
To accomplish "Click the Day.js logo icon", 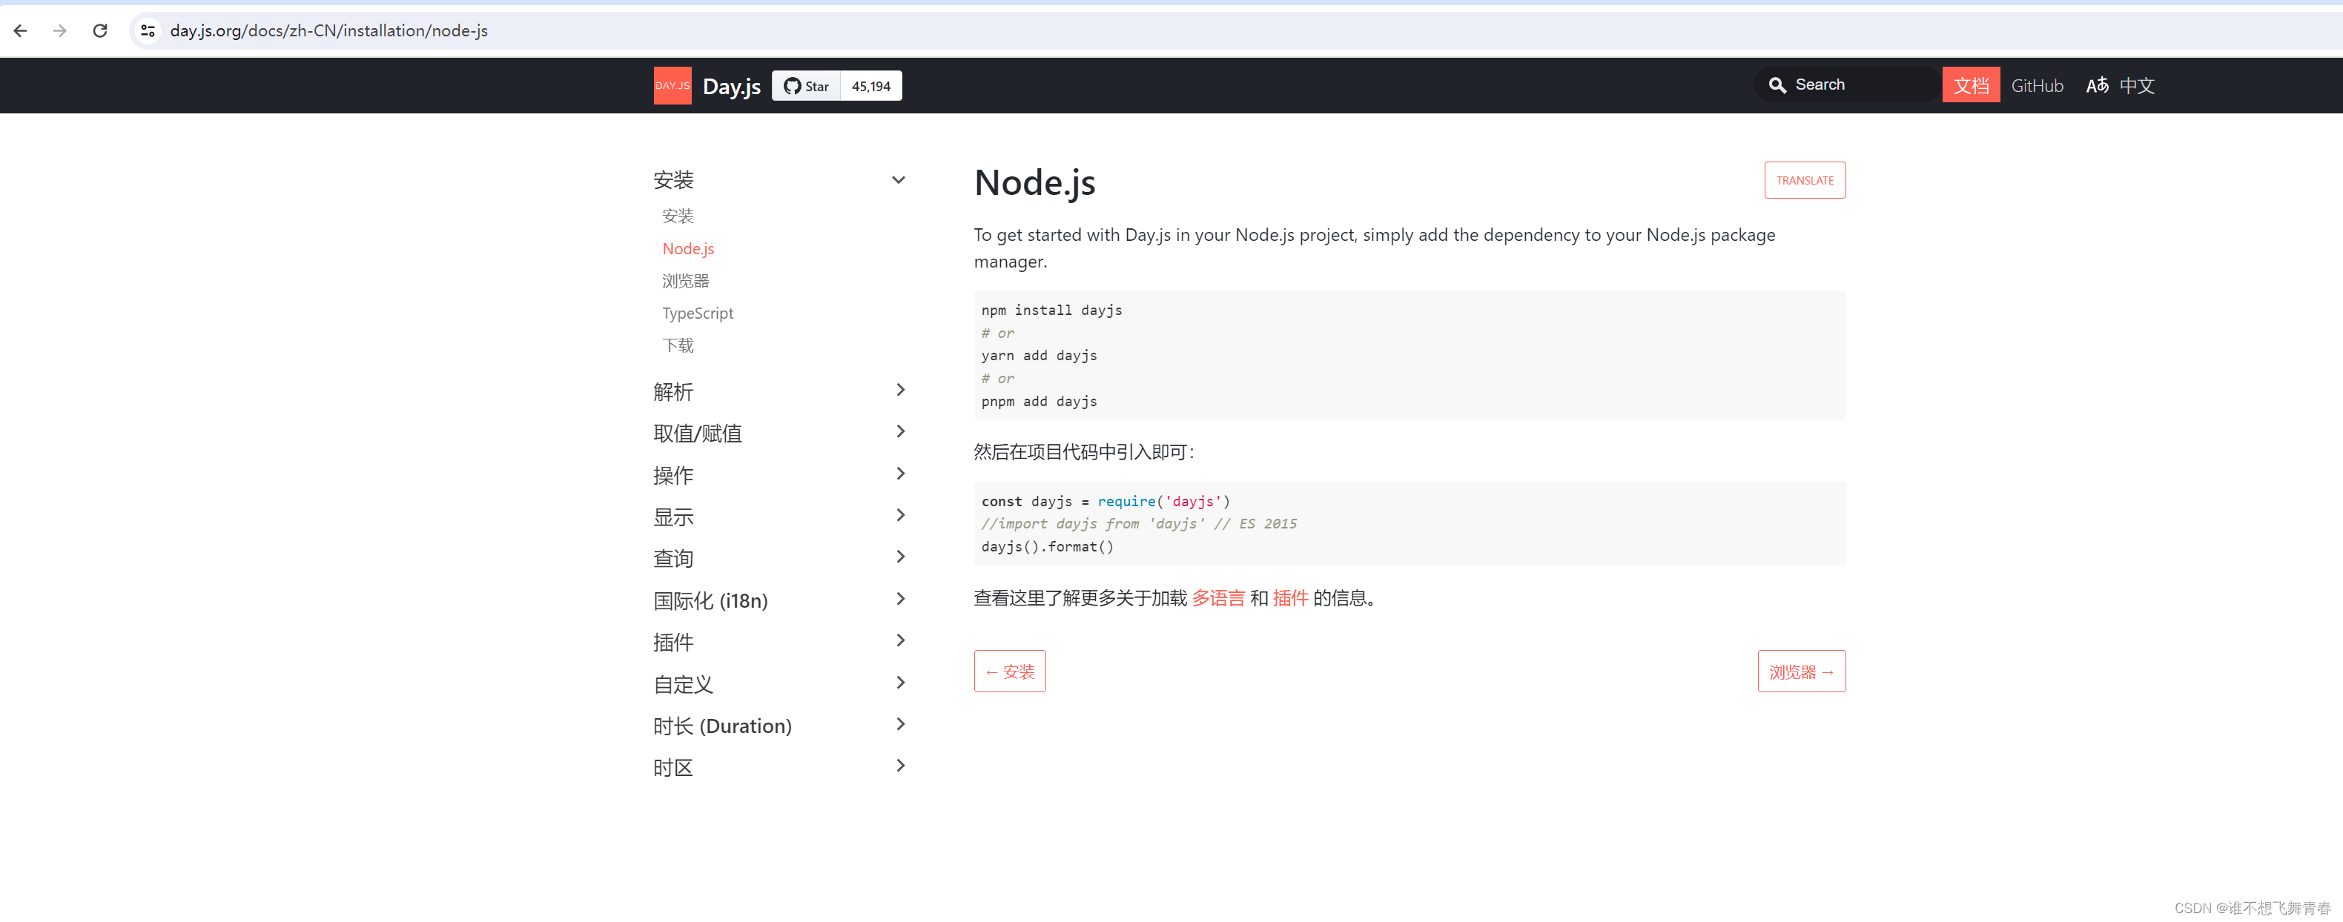I will pyautogui.click(x=670, y=85).
